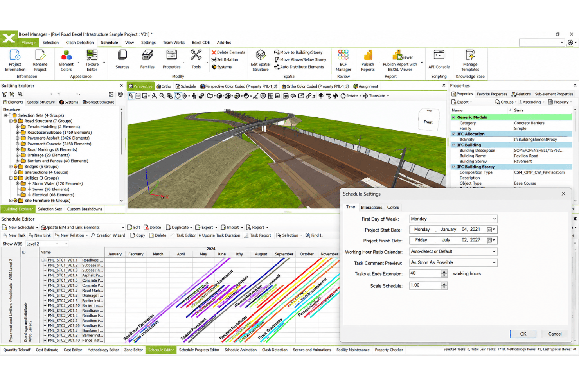
Task: Switch to the Colors tab in Schedule Settings
Action: coord(393,208)
